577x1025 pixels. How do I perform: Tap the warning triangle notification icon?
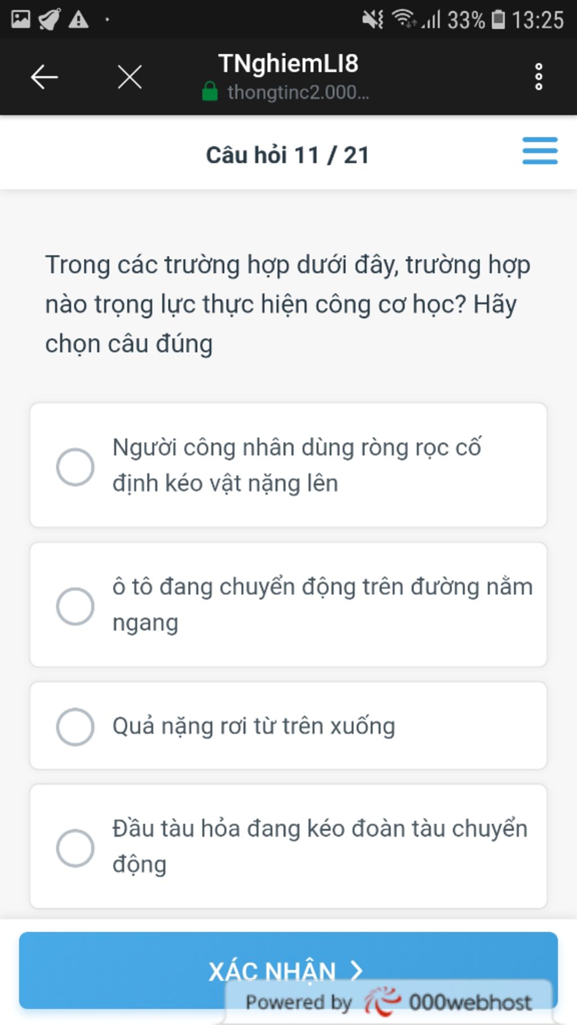coord(78,20)
